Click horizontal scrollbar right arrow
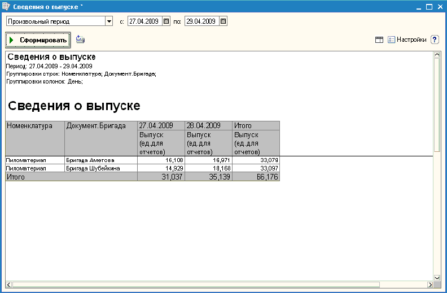 click(430, 285)
